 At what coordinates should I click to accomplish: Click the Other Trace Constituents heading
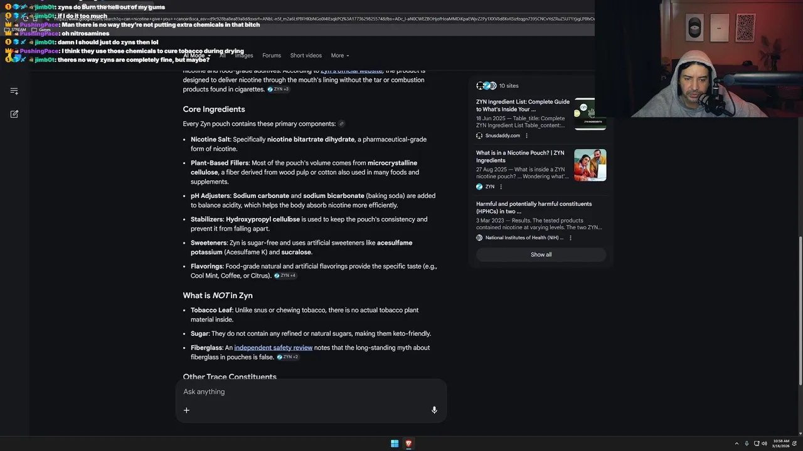click(x=230, y=377)
